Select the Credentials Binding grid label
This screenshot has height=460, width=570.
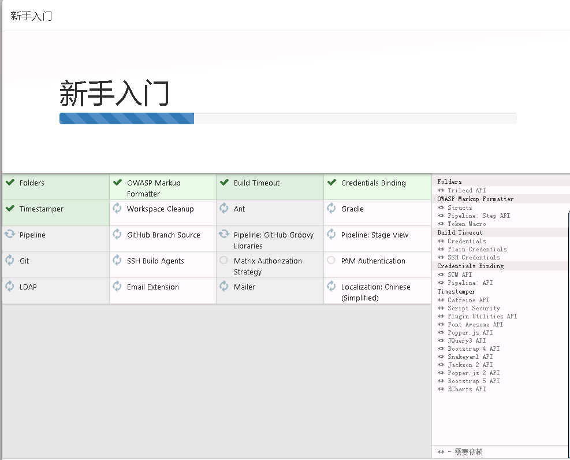373,183
